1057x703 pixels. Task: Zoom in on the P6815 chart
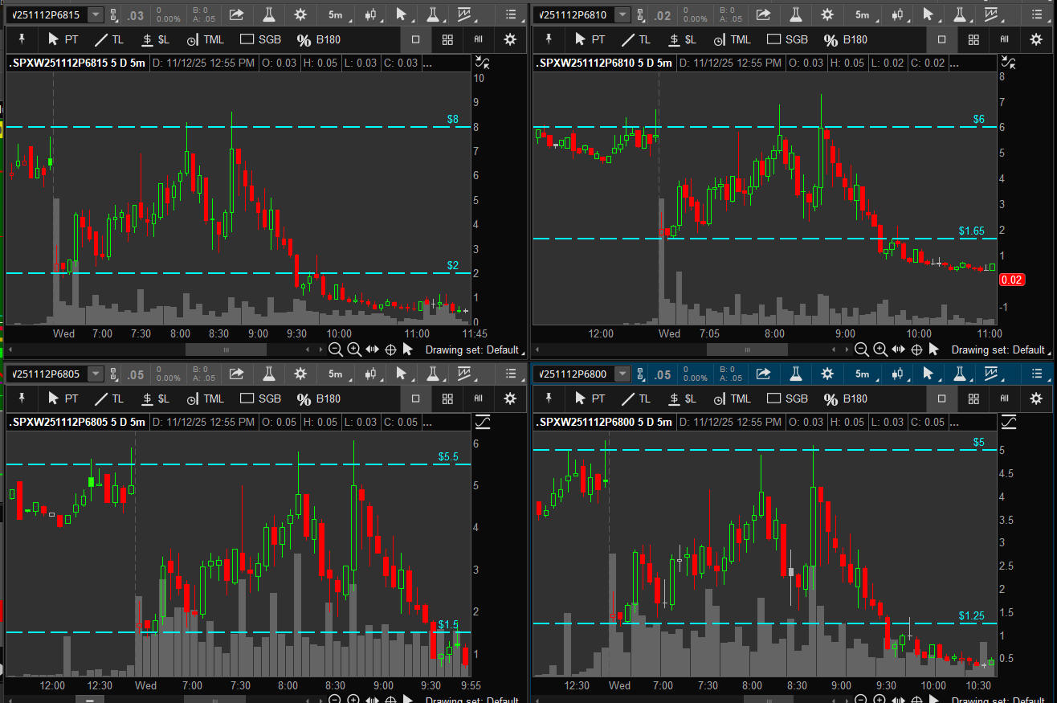[x=353, y=349]
